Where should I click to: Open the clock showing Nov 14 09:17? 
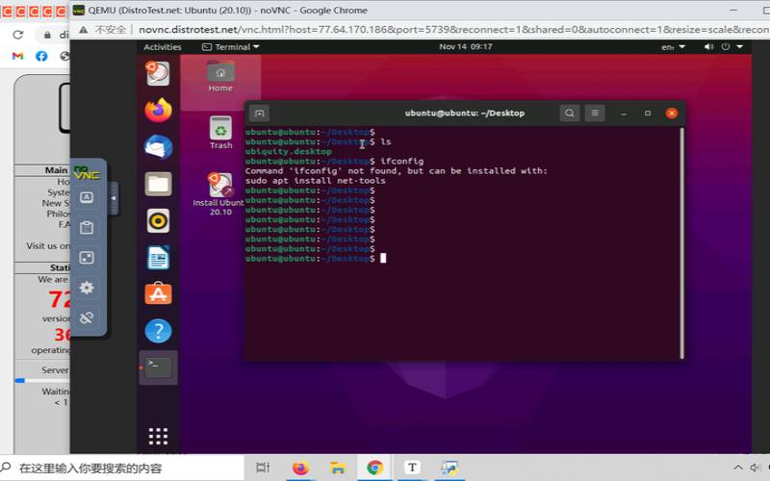tap(466, 46)
